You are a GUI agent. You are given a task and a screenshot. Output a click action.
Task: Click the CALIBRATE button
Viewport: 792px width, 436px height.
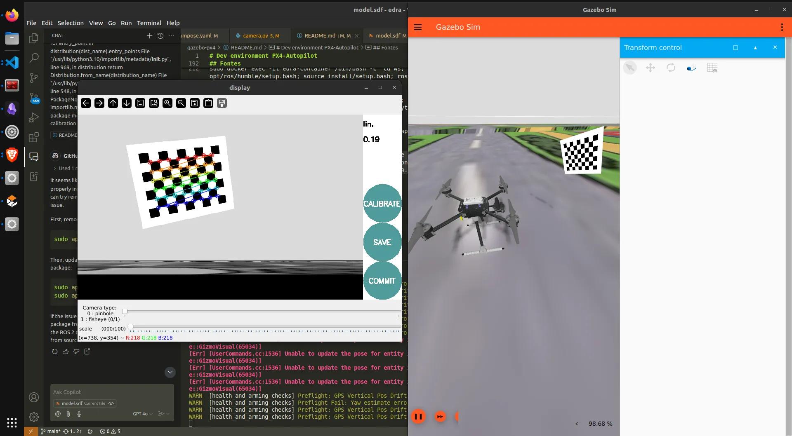tap(382, 204)
